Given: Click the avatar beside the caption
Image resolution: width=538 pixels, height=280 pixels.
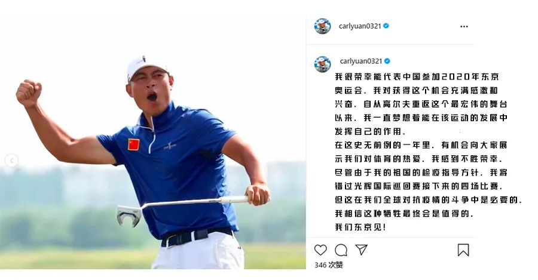Looking at the screenshot, I should [323, 64].
